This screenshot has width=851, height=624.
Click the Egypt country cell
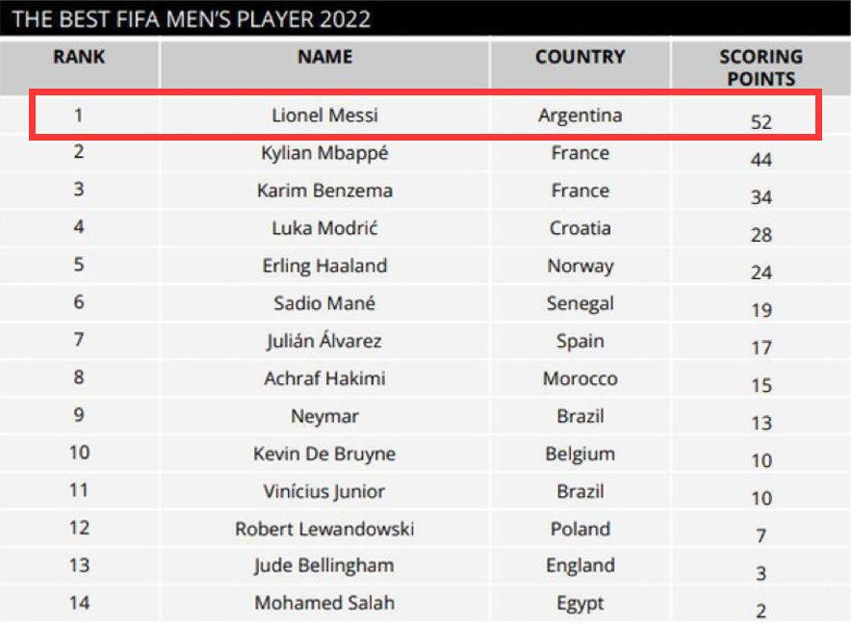click(580, 604)
